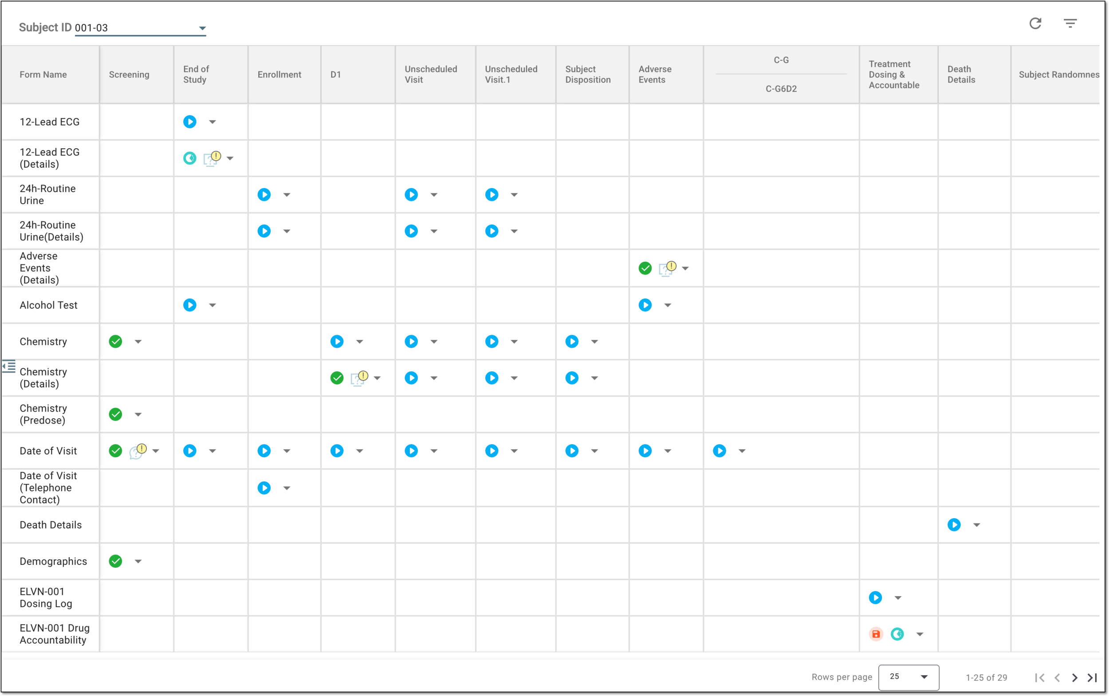Expand 12-Lead ECG End of Study menu arrow
The width and height of the screenshot is (1109, 696).
[212, 122]
